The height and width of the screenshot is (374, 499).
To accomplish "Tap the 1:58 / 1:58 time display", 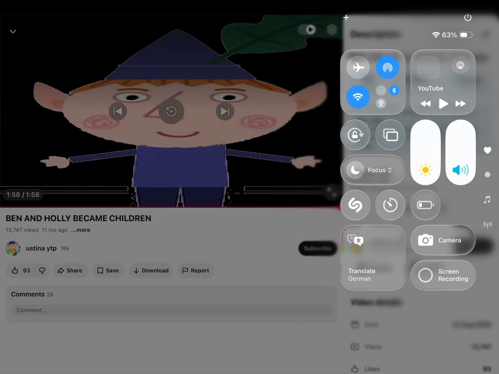I will 23,195.
